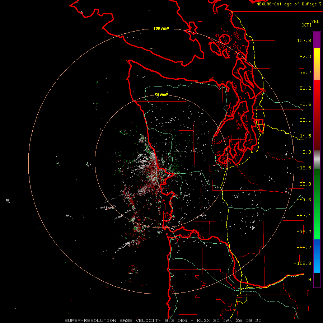The width and height of the screenshot is (323, 323).
Task: Click the 100 NMI range ring label
Action: 161,28
